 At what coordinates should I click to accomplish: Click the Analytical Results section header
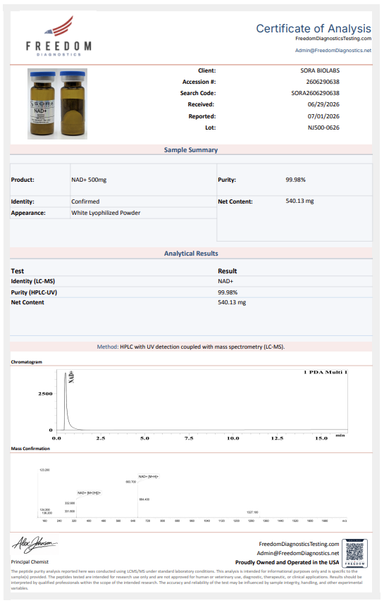pyautogui.click(x=191, y=254)
